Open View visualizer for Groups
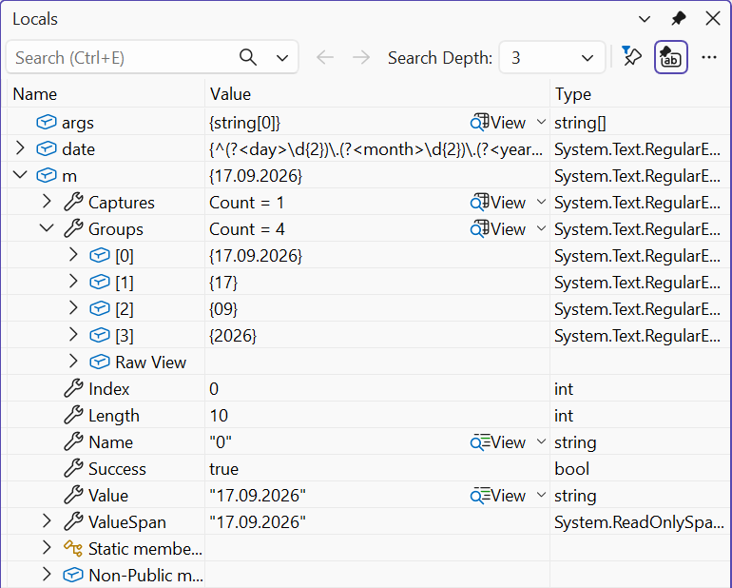Image resolution: width=732 pixels, height=588 pixels. [x=497, y=229]
